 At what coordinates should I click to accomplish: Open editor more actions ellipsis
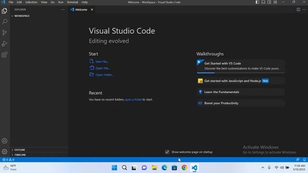coord(304,10)
